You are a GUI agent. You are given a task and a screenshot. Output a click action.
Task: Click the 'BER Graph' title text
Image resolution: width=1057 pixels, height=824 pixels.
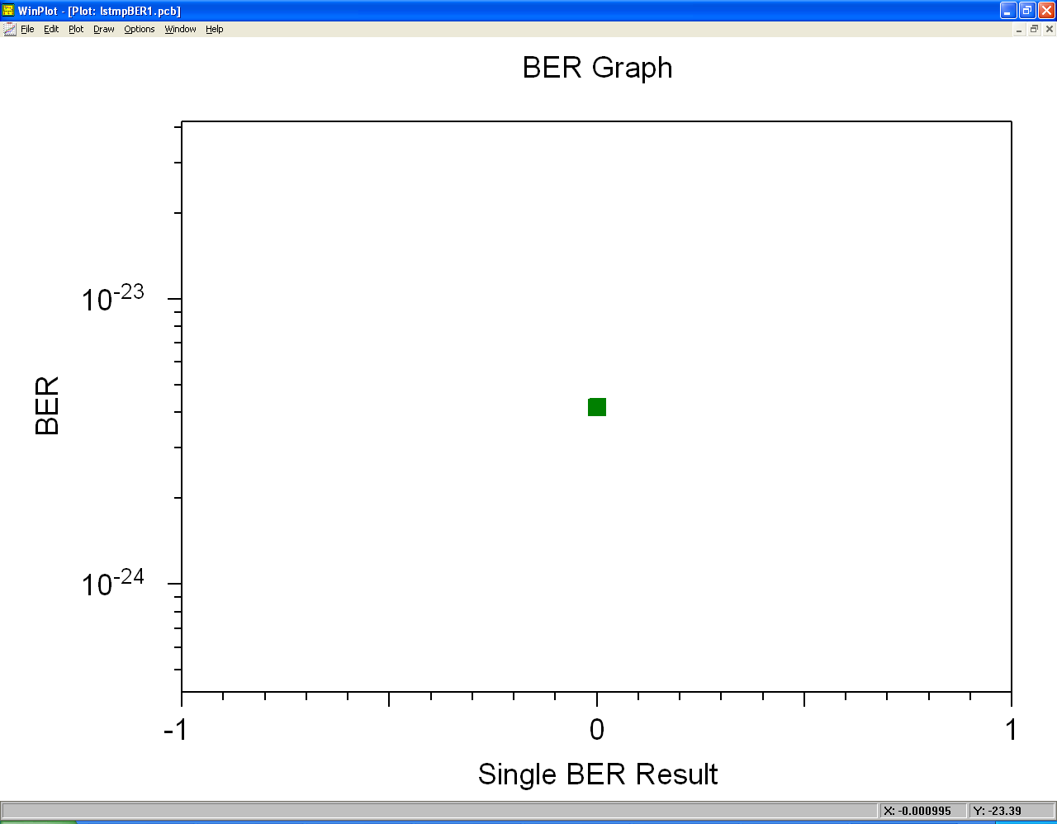click(x=597, y=68)
